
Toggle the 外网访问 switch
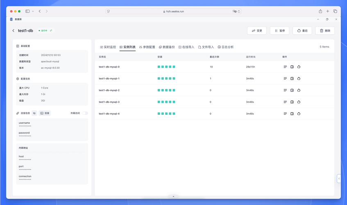tap(85, 113)
